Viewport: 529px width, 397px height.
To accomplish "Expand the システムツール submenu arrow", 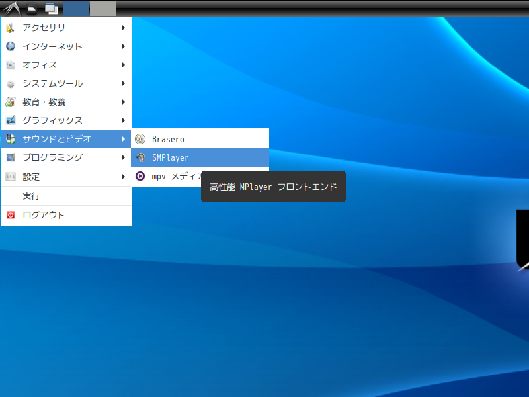I will (123, 83).
